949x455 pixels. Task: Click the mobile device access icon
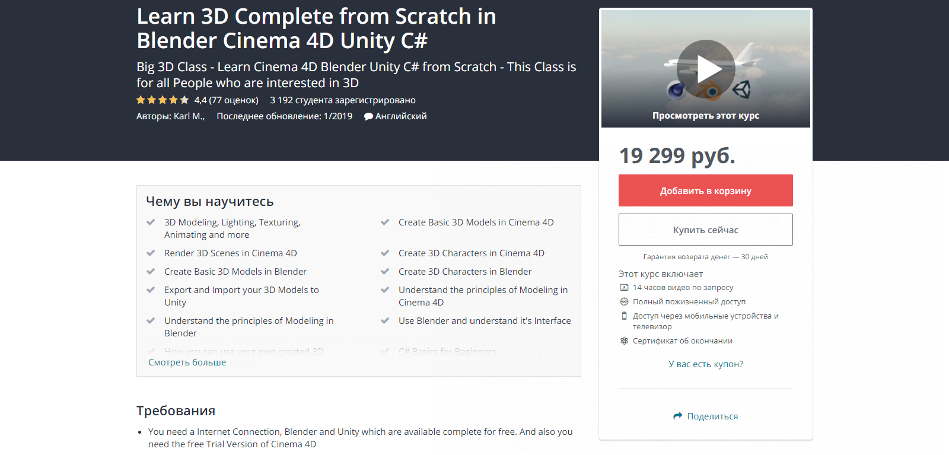624,316
